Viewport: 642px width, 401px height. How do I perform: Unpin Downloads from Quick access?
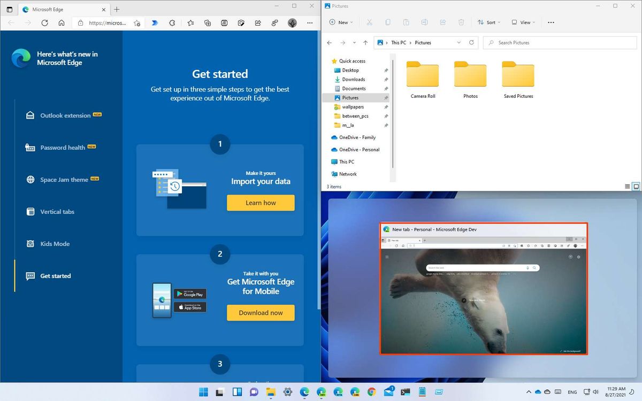coord(386,79)
